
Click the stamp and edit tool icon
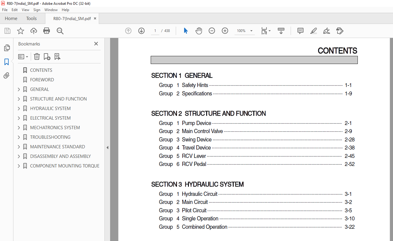340,31
